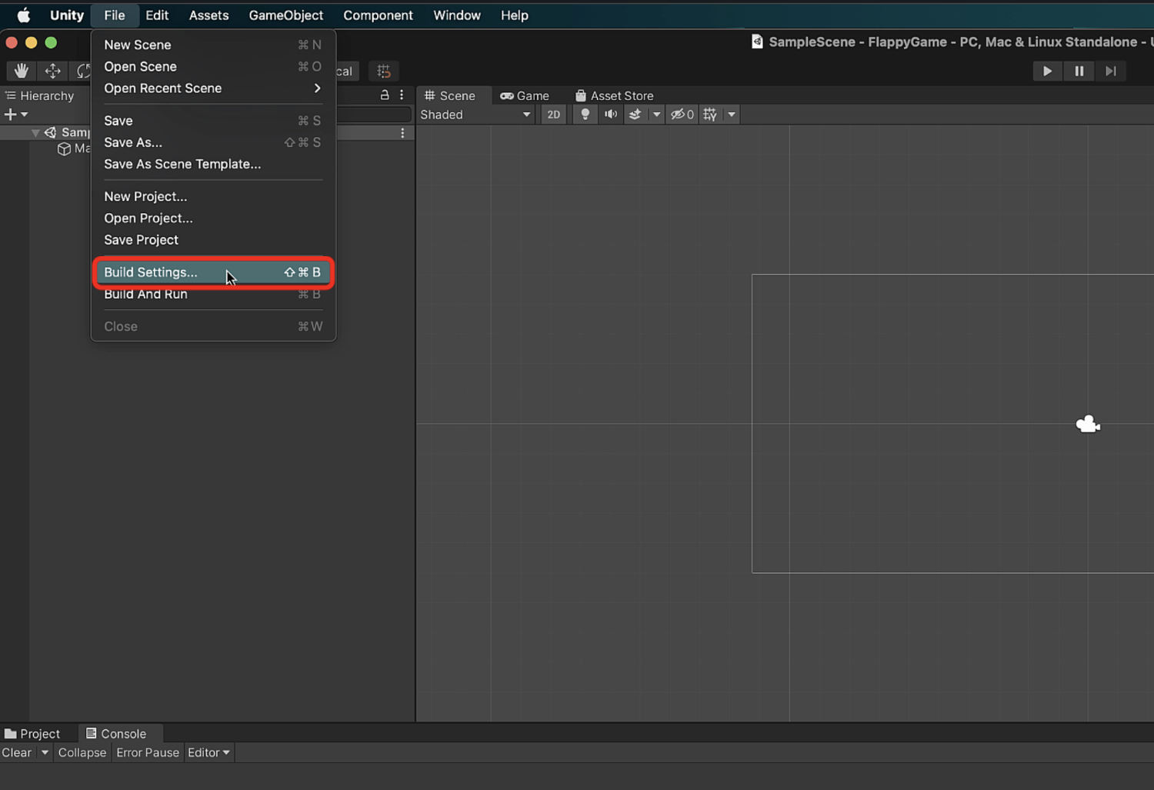Expand Open Recent Scene submenu
1154x790 pixels.
[213, 88]
